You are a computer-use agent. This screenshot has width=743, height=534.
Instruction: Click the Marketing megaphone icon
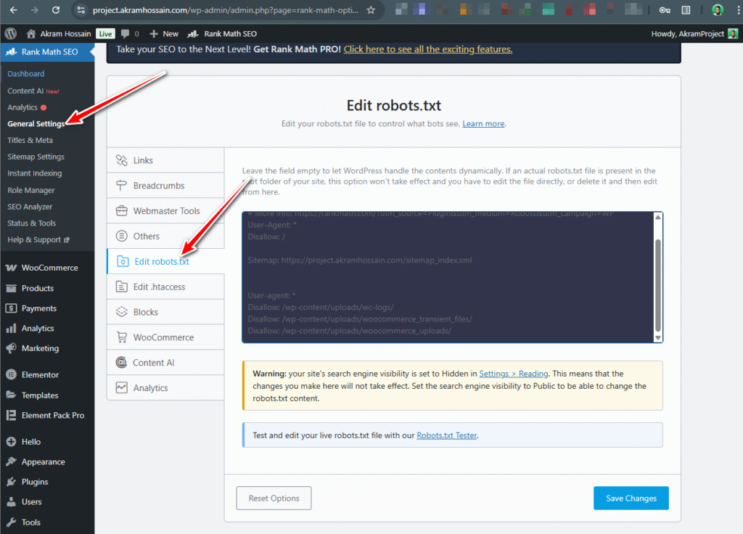11,348
